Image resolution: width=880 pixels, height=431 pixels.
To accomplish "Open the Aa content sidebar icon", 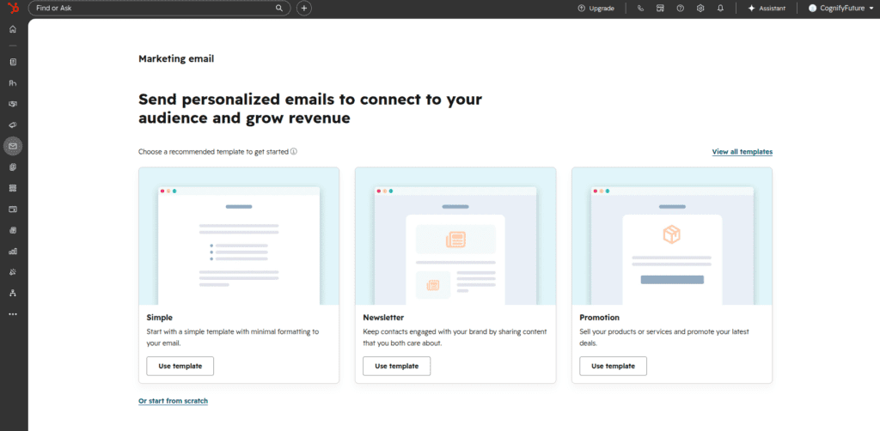I will (13, 83).
